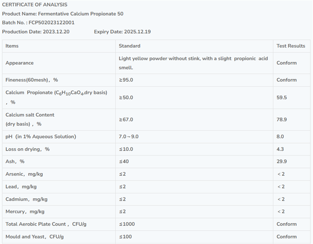
Task: Select the Calcium Propionate result 59.5
Action: click(282, 97)
